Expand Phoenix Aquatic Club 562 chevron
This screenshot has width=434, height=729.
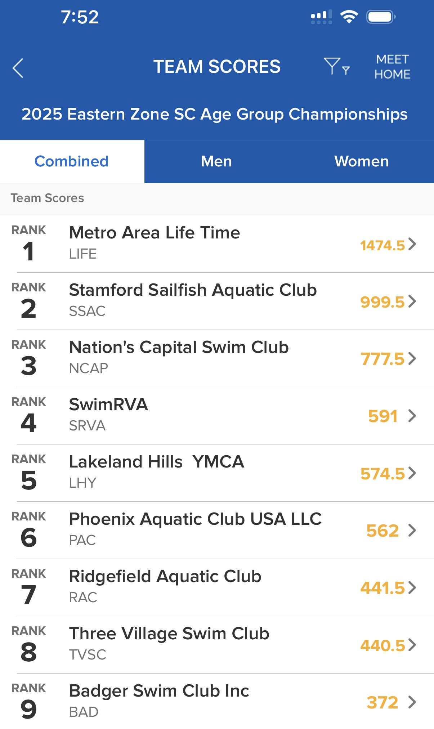[412, 531]
